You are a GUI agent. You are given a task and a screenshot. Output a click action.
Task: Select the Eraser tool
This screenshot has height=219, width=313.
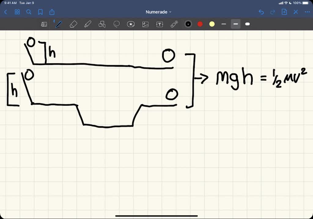pyautogui.click(x=73, y=24)
